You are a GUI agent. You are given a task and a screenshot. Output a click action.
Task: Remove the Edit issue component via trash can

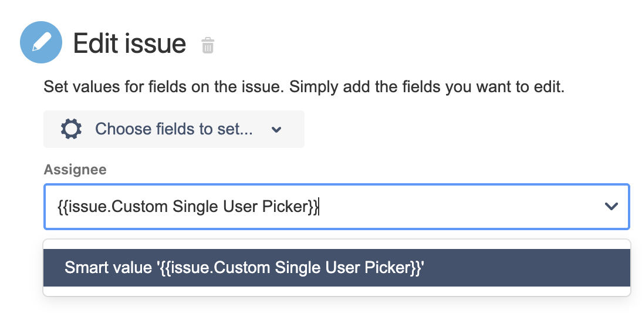pyautogui.click(x=208, y=45)
